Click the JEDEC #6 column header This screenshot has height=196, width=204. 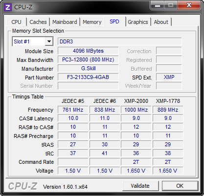[105, 101]
